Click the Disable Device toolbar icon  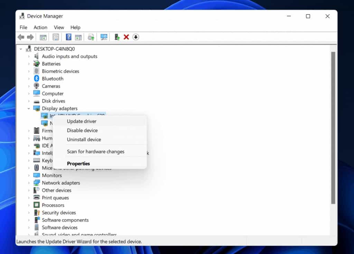click(x=136, y=37)
